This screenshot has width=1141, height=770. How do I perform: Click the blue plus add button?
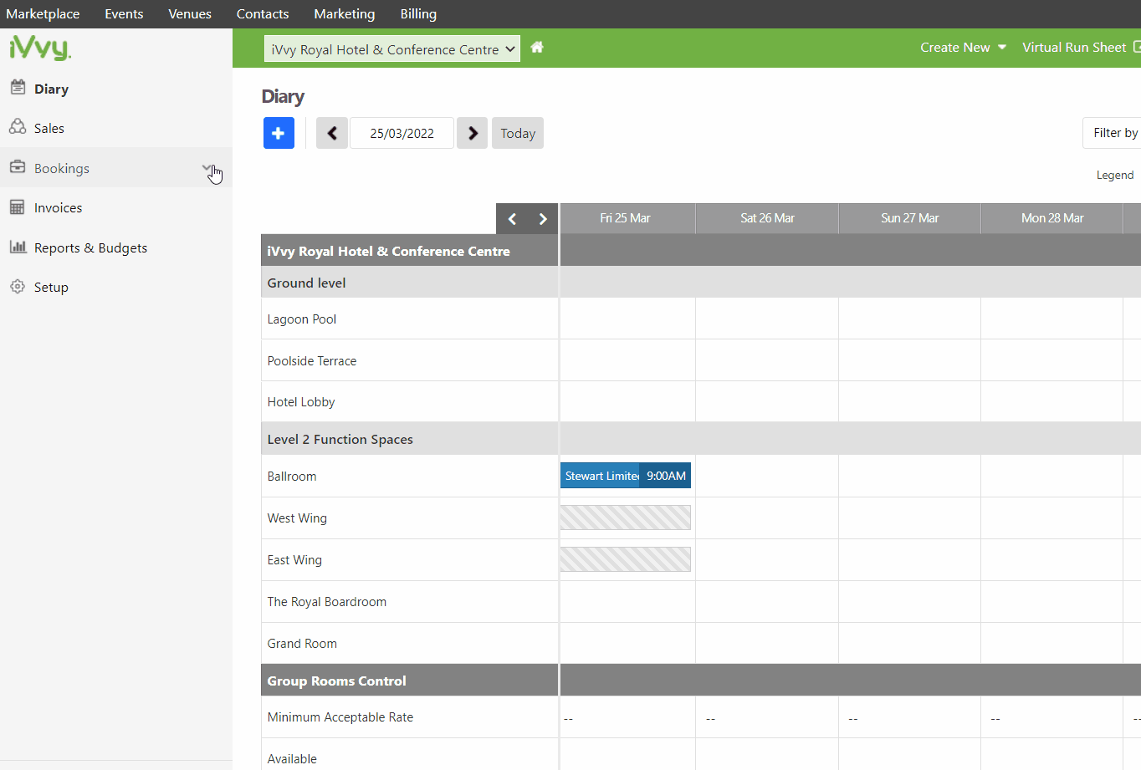(279, 133)
